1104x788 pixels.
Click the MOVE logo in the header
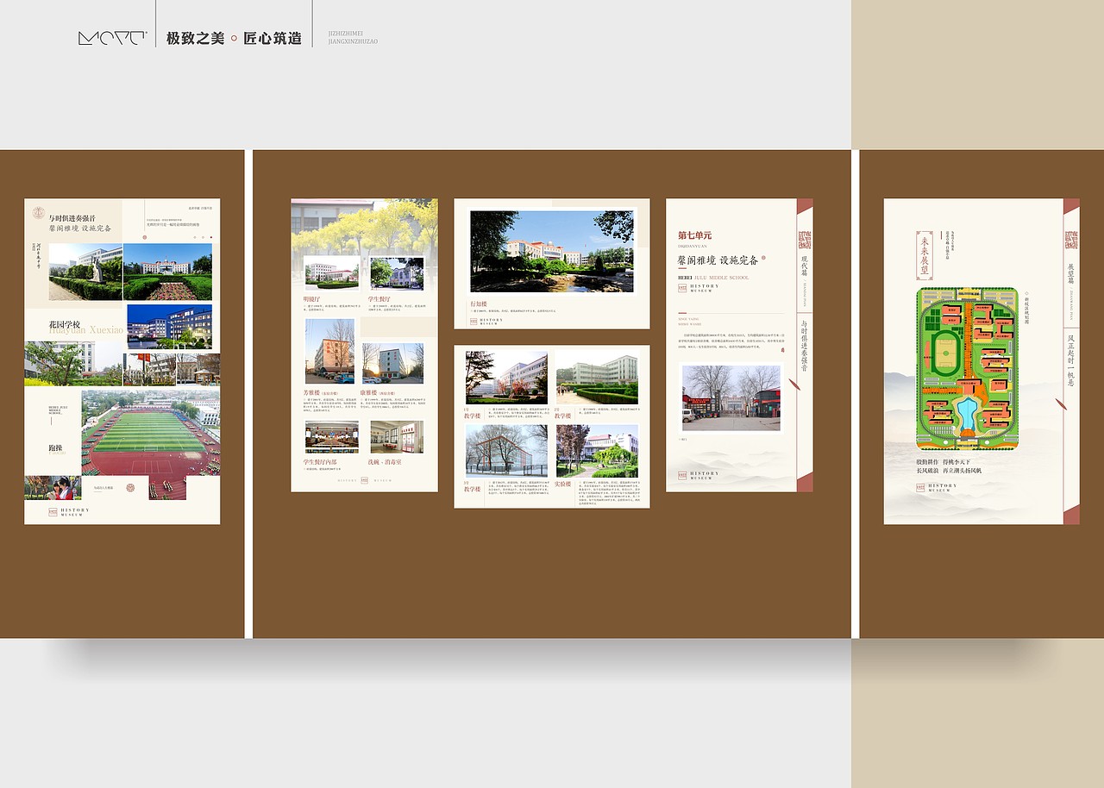point(112,38)
